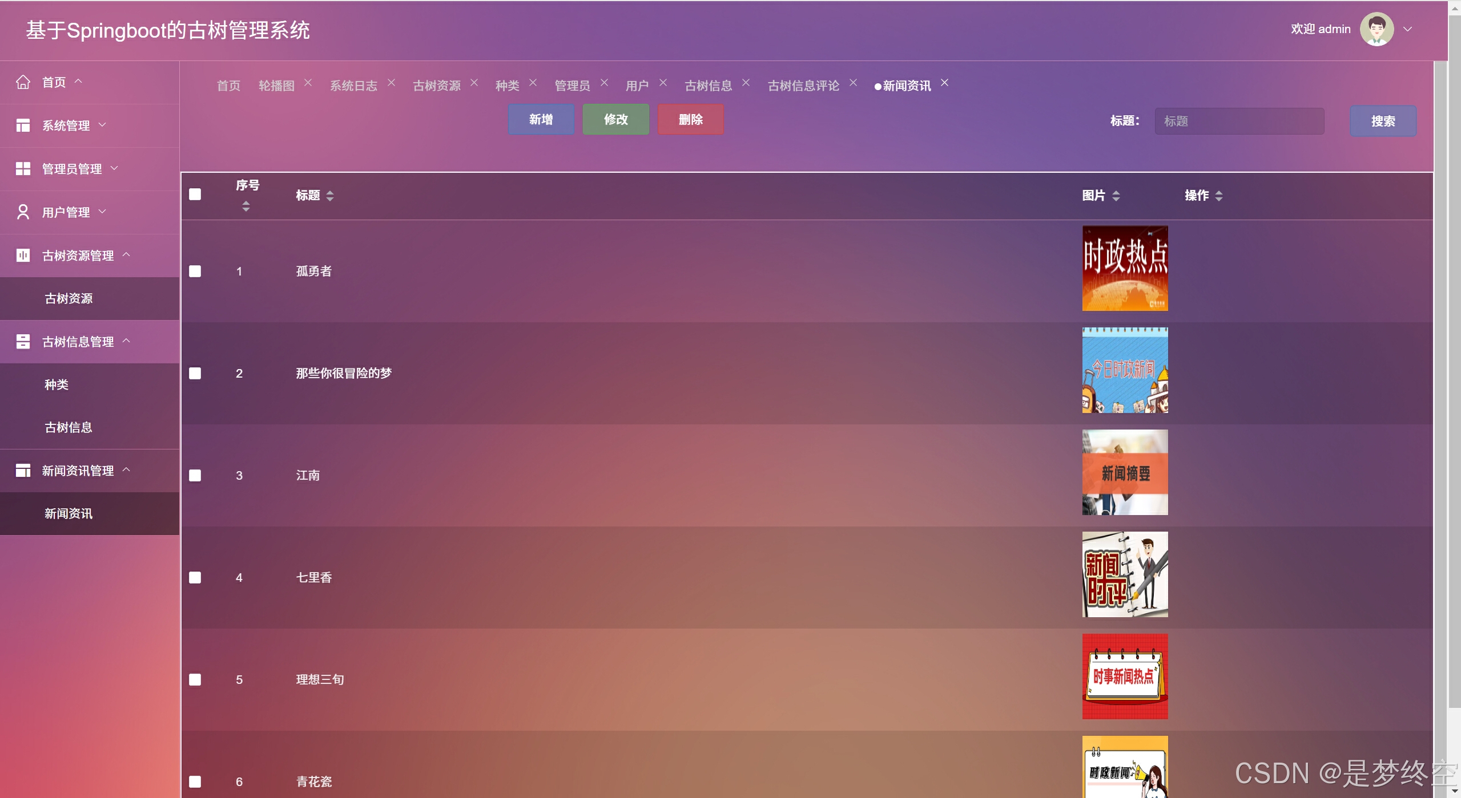Click the 修改 button
Viewport: 1461px width, 798px height.
[615, 119]
